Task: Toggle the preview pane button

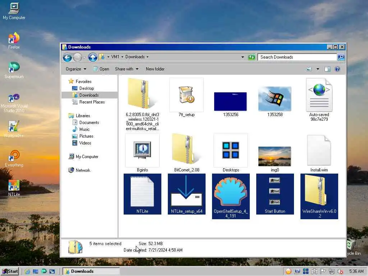Action: 327,69
